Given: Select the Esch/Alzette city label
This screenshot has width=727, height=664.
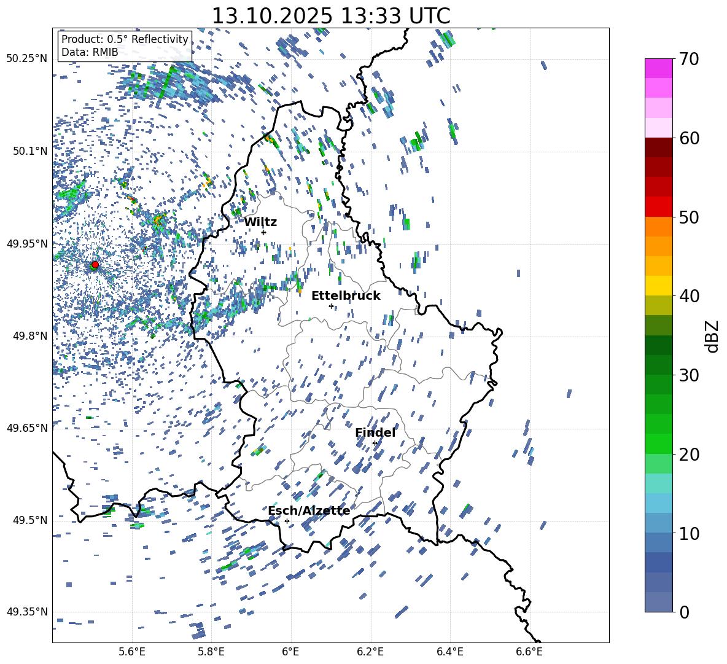Looking at the screenshot, I should pos(309,510).
